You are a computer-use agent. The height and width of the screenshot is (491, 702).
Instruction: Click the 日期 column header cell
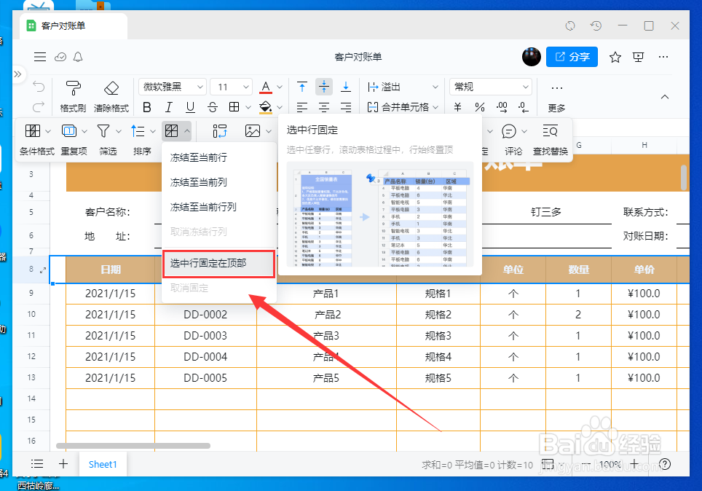pos(111,270)
